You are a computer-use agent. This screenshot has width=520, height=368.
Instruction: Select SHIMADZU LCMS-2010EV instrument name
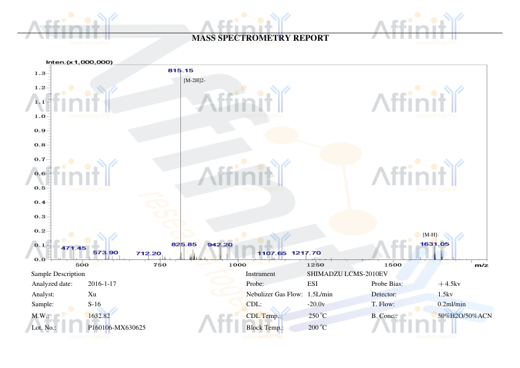coord(347,274)
